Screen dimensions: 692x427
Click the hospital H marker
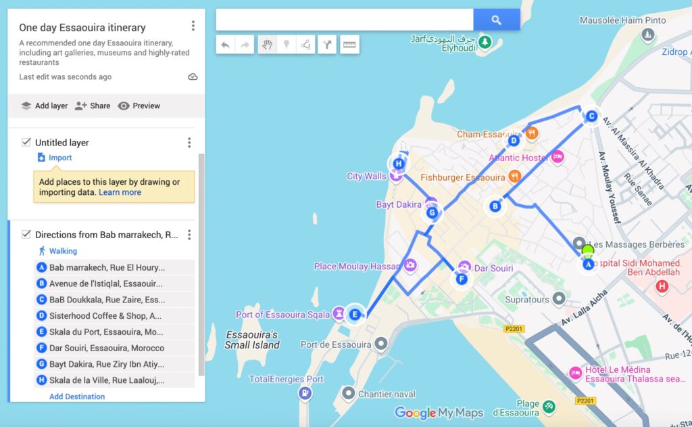662,286
